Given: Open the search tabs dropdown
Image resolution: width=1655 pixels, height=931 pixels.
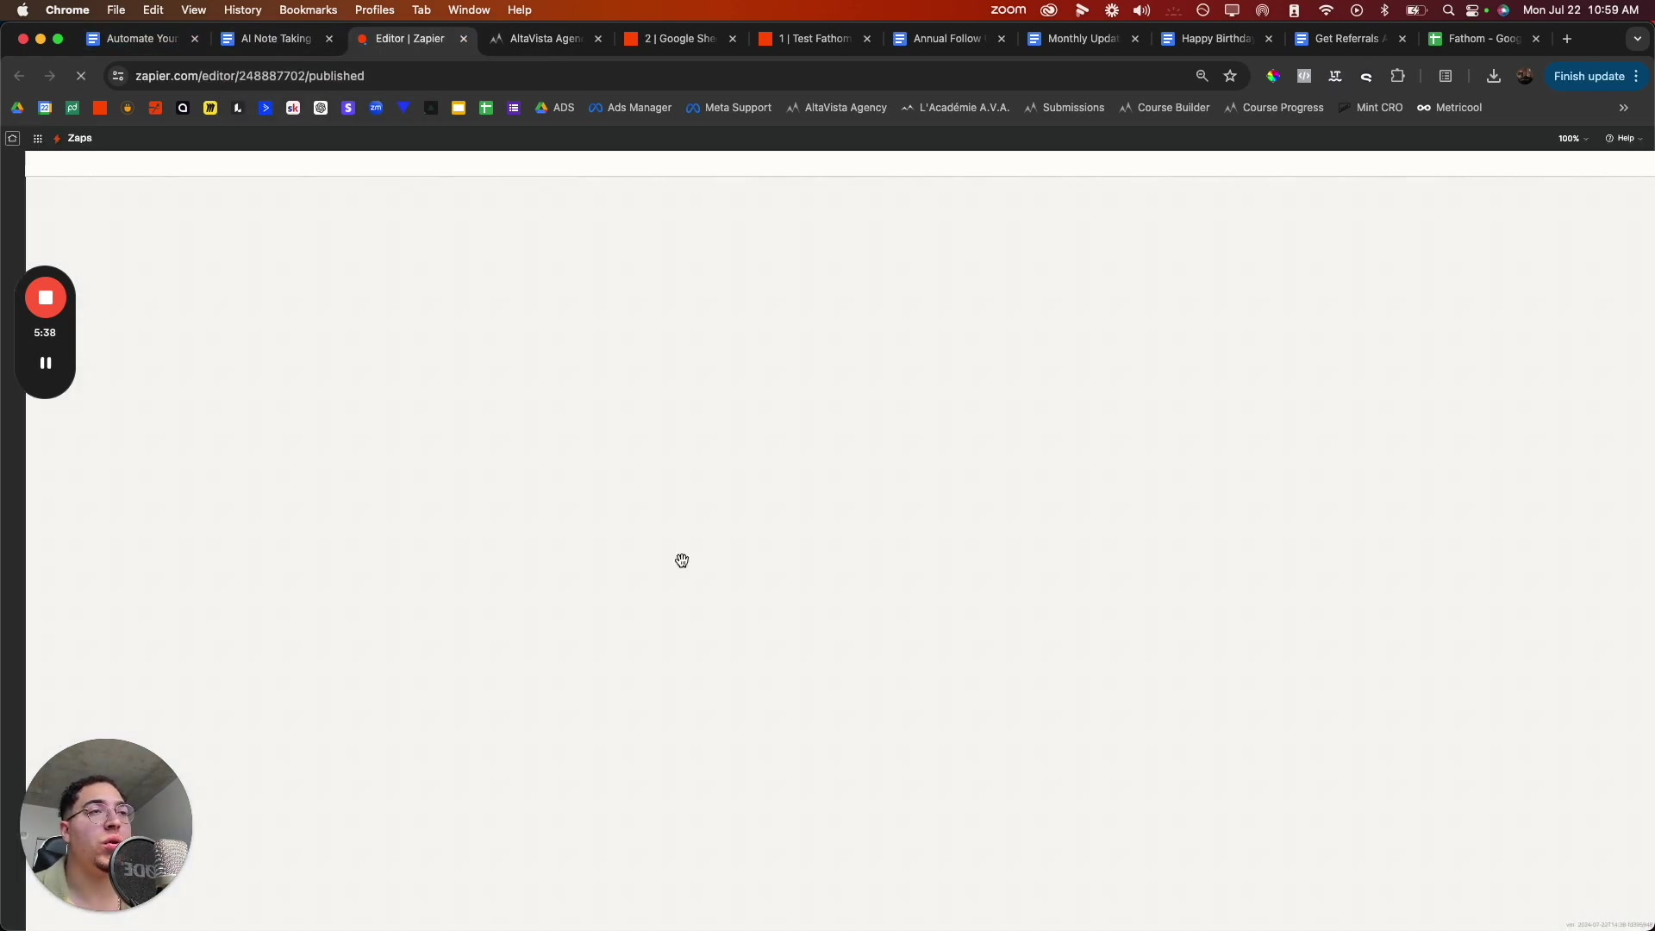Looking at the screenshot, I should coord(1637,39).
